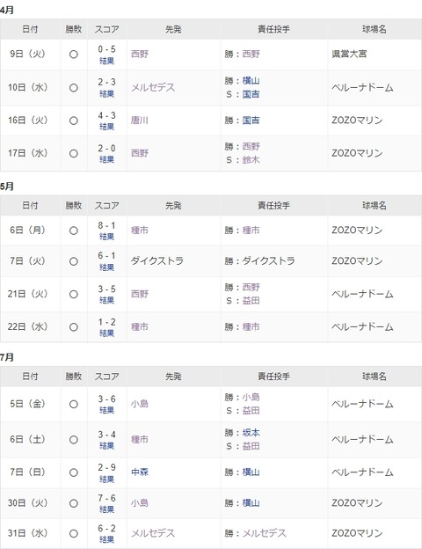Screen dimensions: 422x549
Task: Click starter メルセデス on April 10
Action: (x=153, y=87)
